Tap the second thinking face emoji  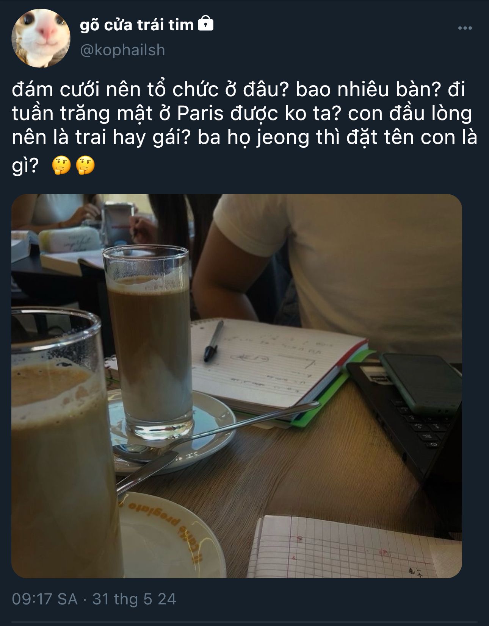[x=85, y=165]
